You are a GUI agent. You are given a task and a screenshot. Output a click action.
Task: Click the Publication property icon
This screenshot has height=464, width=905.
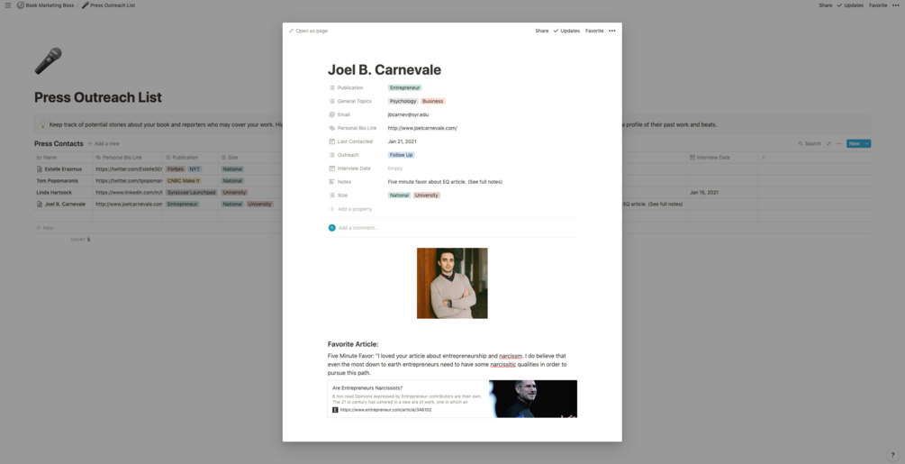click(x=332, y=87)
